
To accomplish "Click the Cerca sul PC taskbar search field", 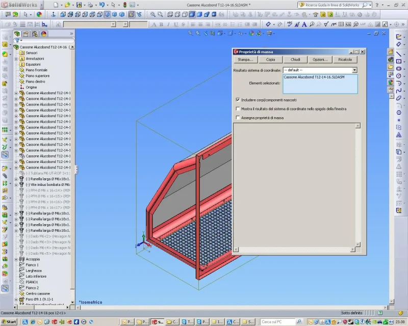I will (x=277, y=322).
